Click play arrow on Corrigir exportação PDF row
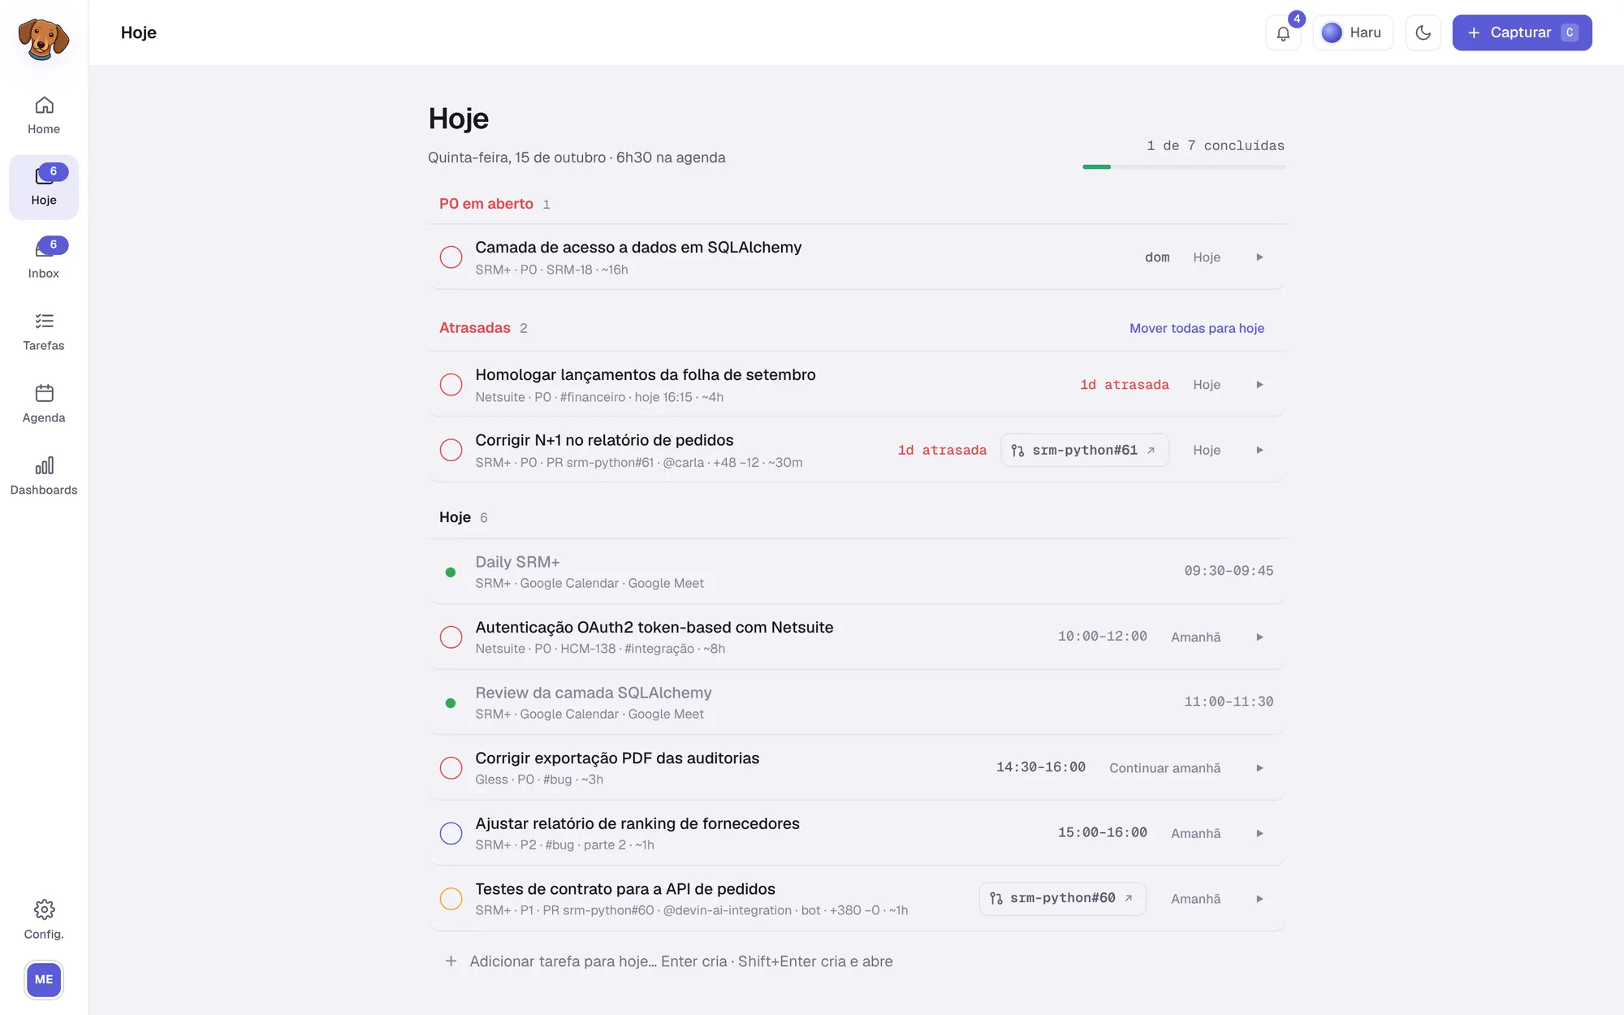This screenshot has height=1015, width=1624. [x=1259, y=768]
